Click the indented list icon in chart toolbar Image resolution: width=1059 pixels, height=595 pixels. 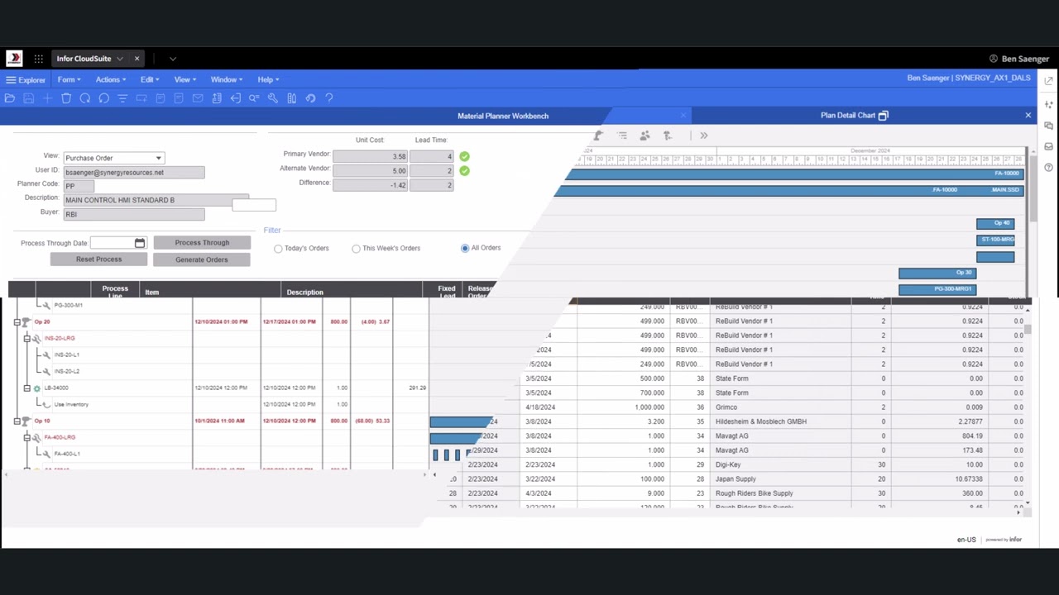pyautogui.click(x=622, y=136)
